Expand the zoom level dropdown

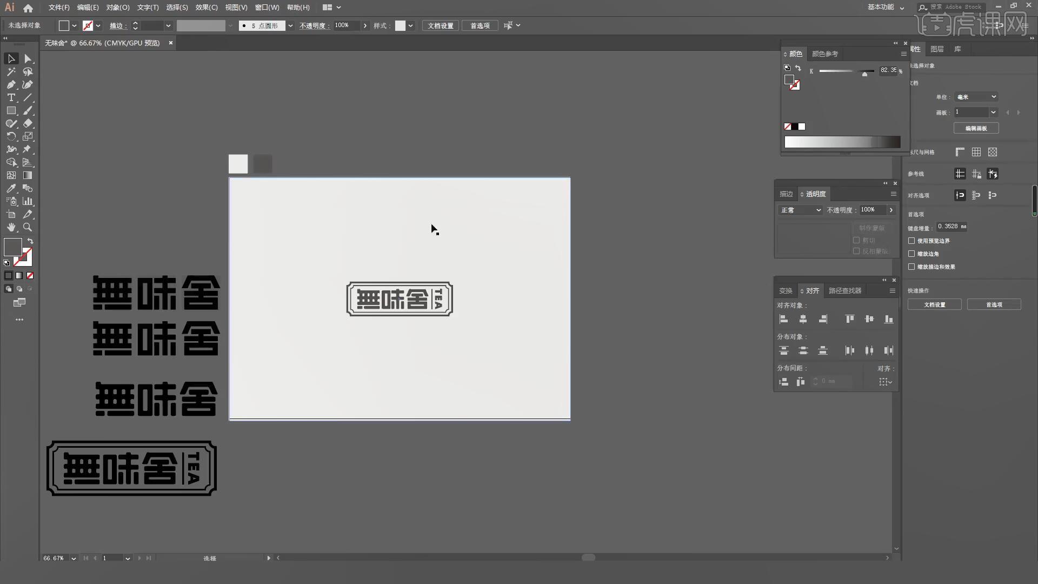click(x=74, y=558)
